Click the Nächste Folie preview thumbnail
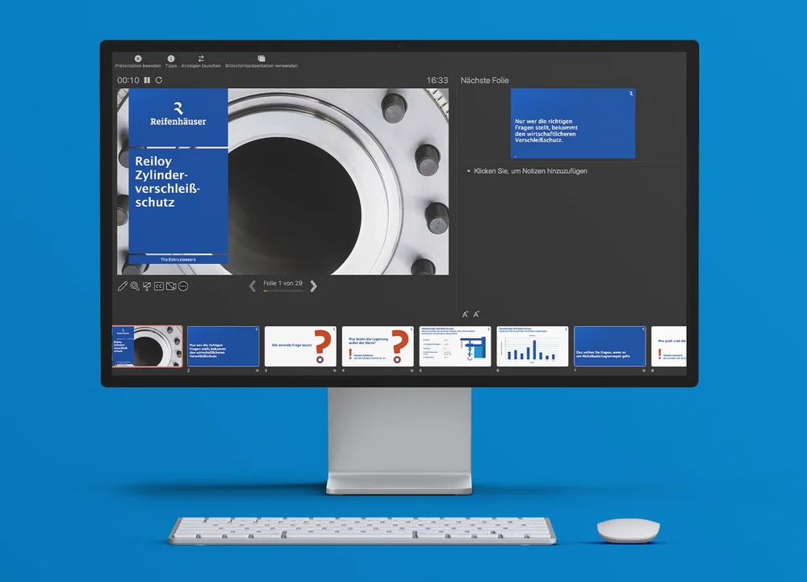 pyautogui.click(x=573, y=123)
